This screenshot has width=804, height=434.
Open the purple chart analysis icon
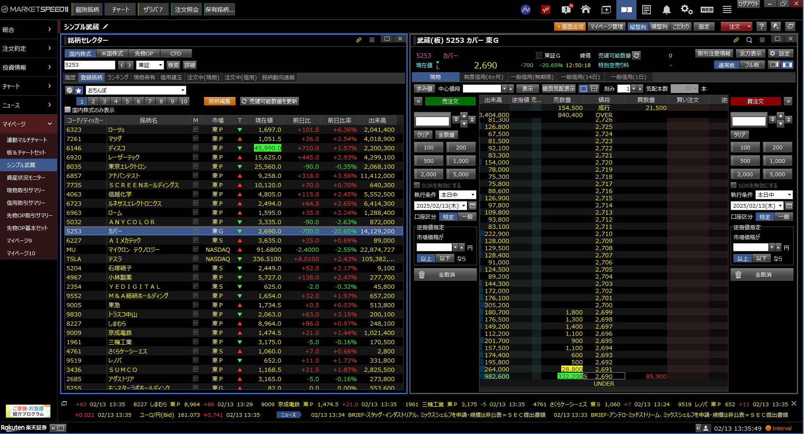[x=525, y=9]
